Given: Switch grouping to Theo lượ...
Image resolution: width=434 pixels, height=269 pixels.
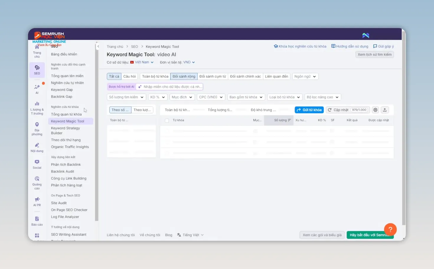Looking at the screenshot, I should pyautogui.click(x=142, y=110).
